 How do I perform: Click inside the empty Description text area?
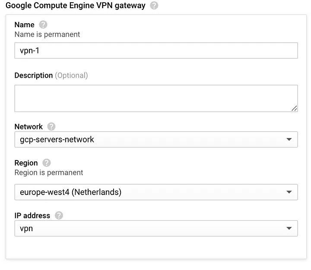(x=156, y=98)
